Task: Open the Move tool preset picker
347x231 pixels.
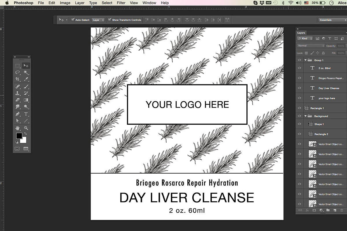Action: pyautogui.click(x=63, y=20)
